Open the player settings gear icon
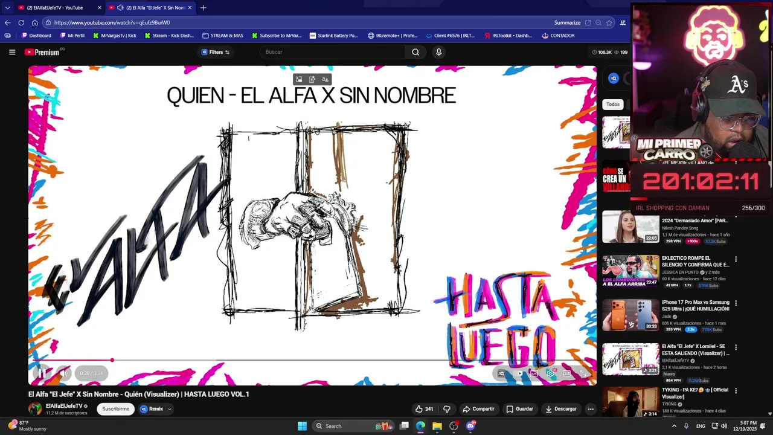The height and width of the screenshot is (435, 773). [550, 373]
